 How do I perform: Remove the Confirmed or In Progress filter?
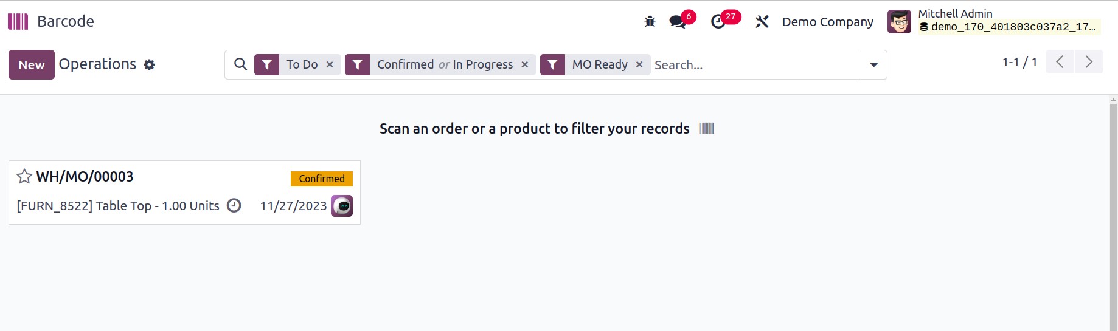(x=525, y=64)
